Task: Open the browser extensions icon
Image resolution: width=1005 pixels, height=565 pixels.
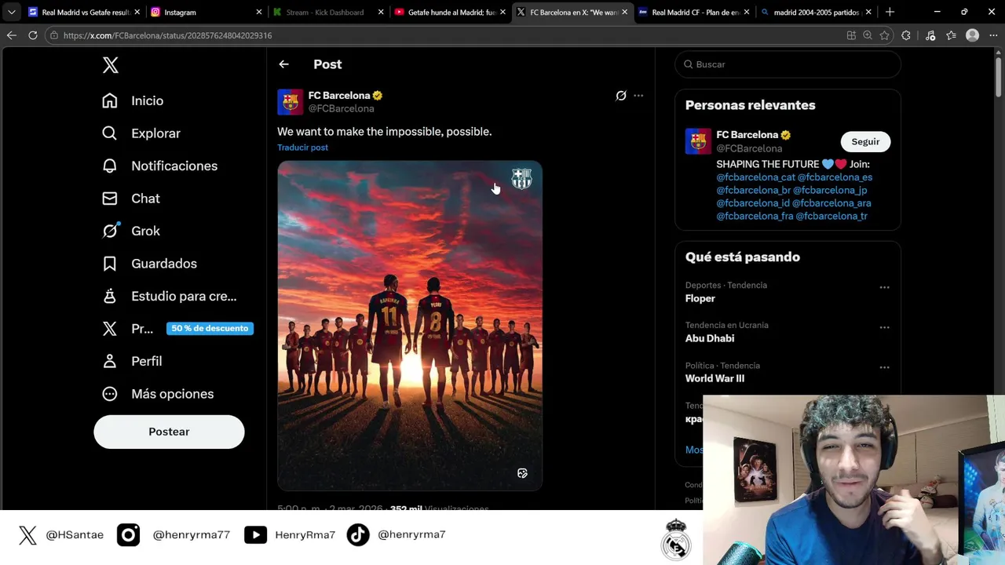Action: pyautogui.click(x=906, y=35)
